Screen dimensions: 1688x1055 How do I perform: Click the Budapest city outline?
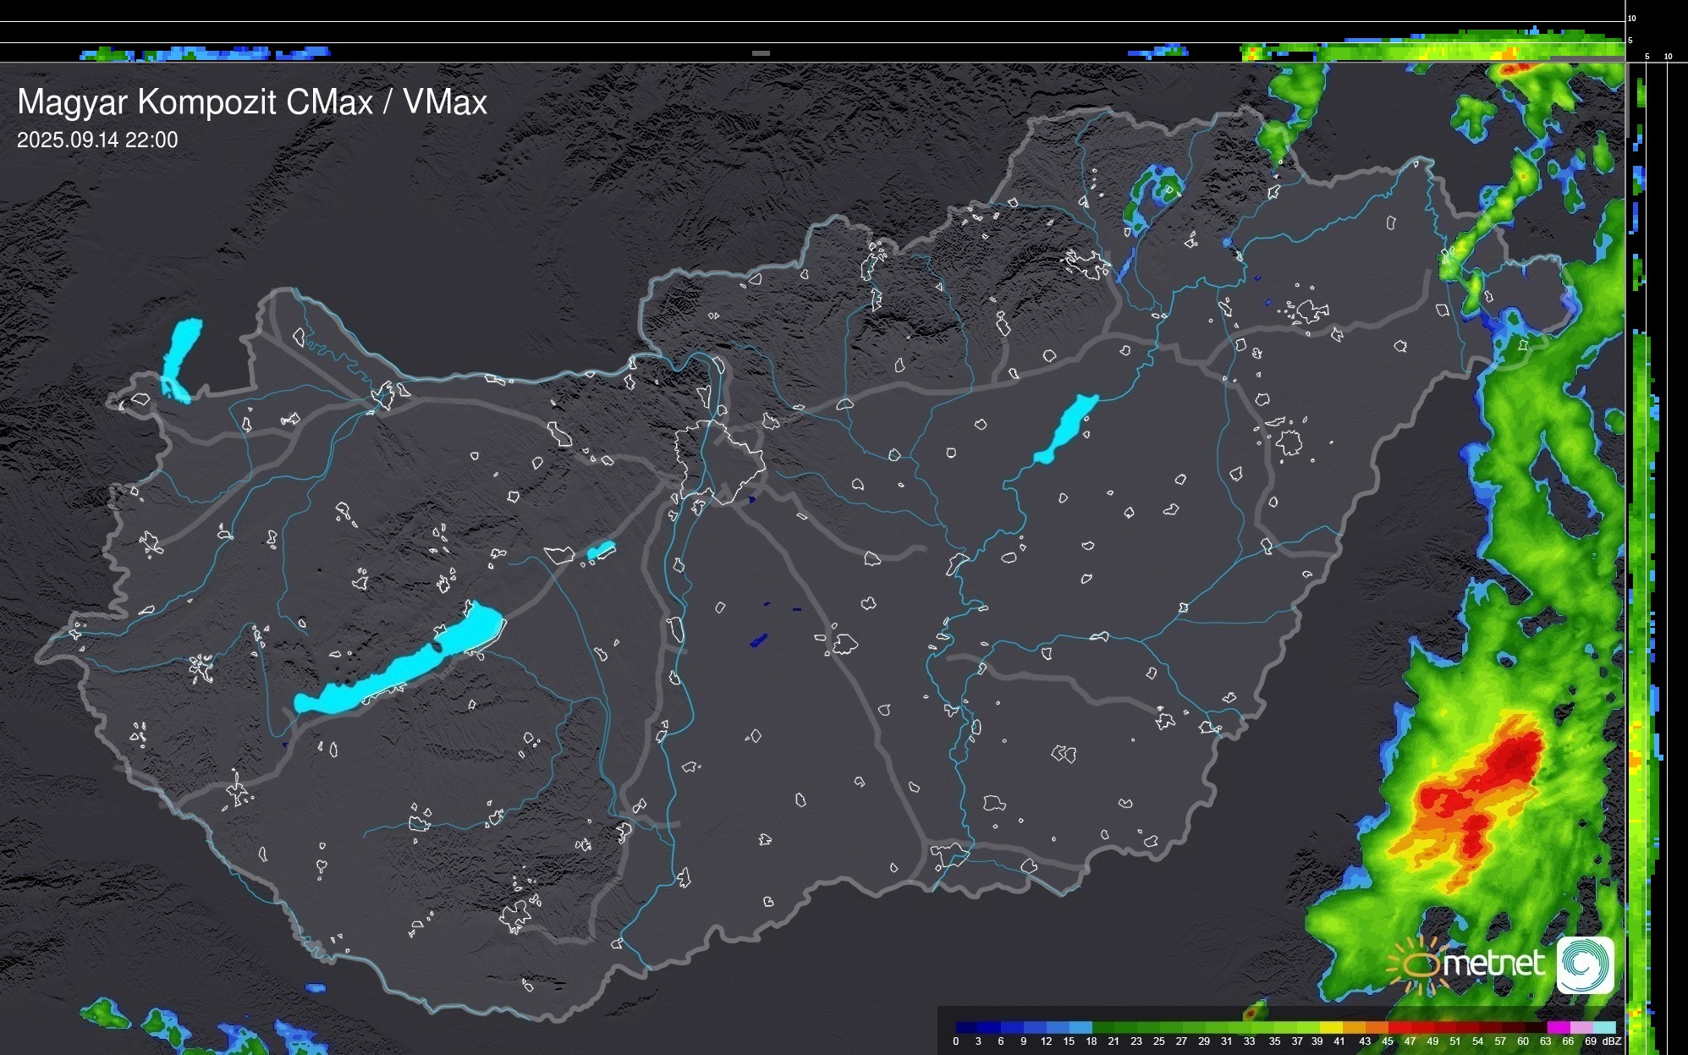tap(719, 461)
